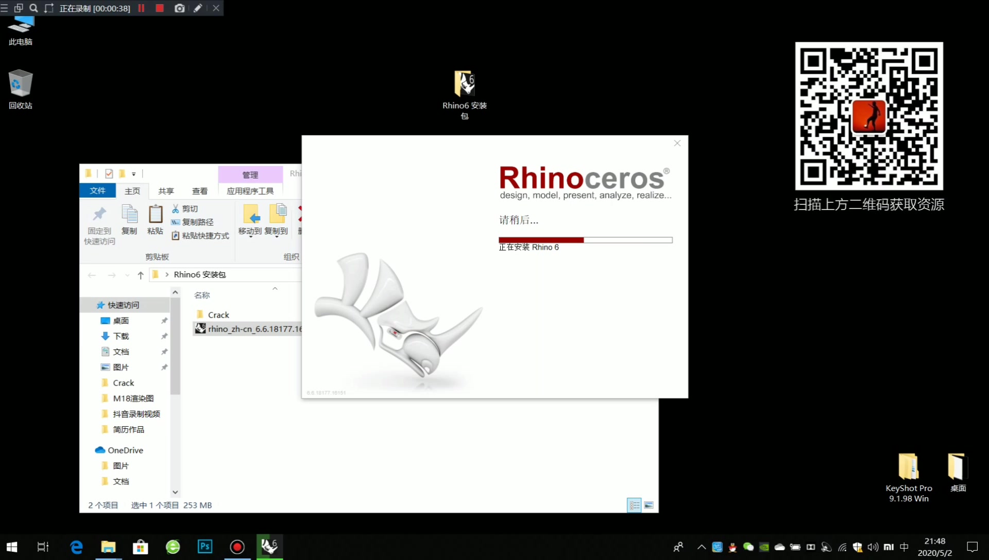
Task: Select the rhino_zh-cn_6.6.18177 installer file
Action: point(248,328)
